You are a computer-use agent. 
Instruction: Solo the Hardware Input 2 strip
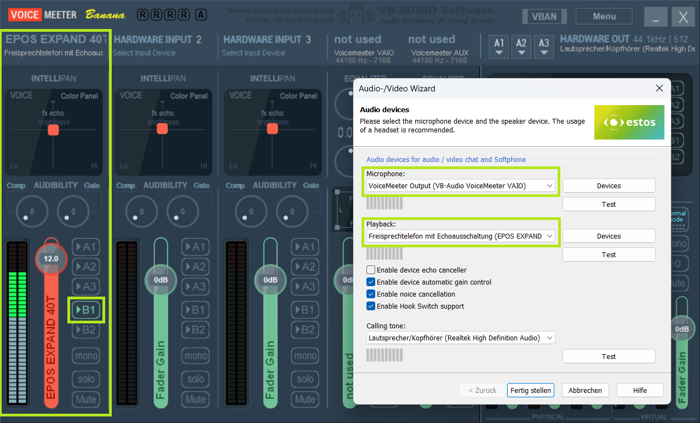196,379
